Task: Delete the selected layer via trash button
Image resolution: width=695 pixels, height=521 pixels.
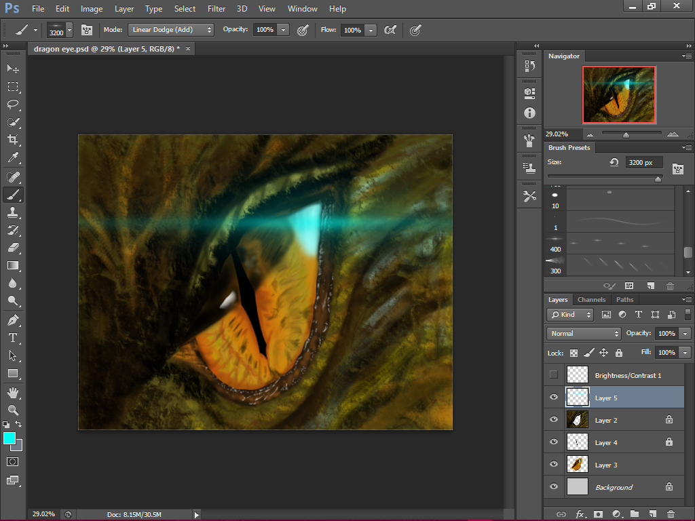Action: (671, 514)
